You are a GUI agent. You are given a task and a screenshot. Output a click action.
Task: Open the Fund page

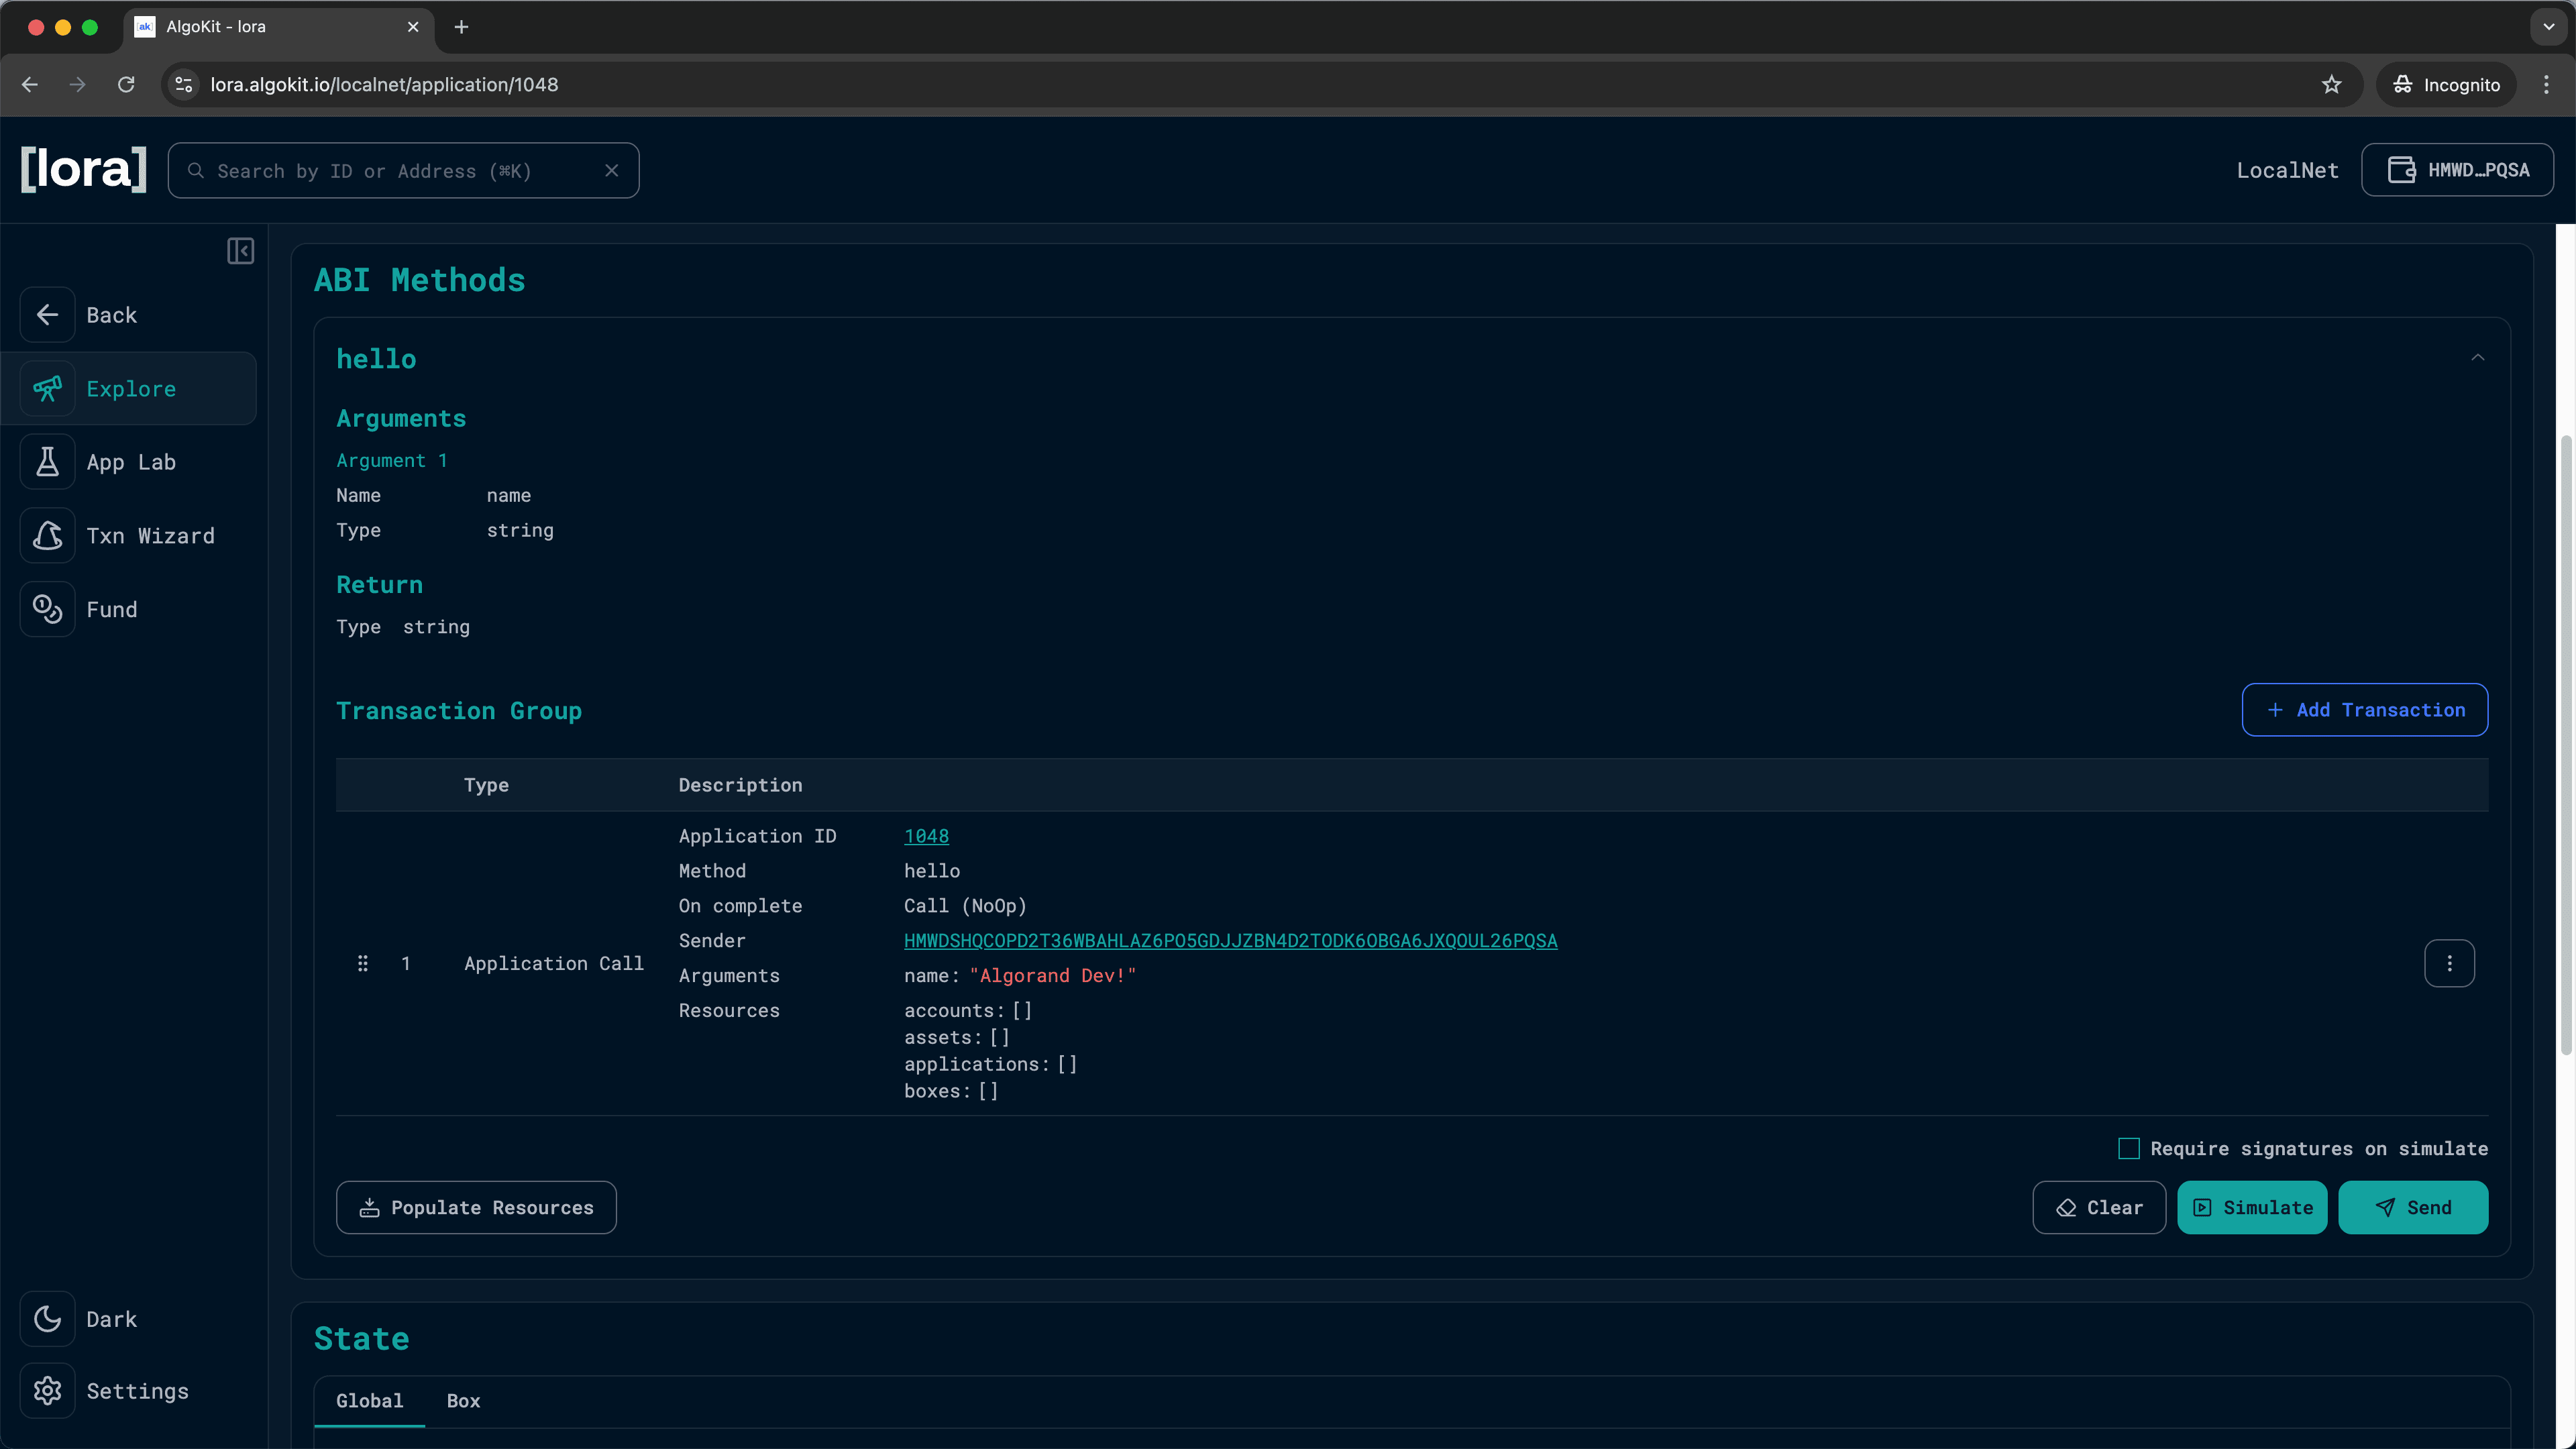click(112, 609)
